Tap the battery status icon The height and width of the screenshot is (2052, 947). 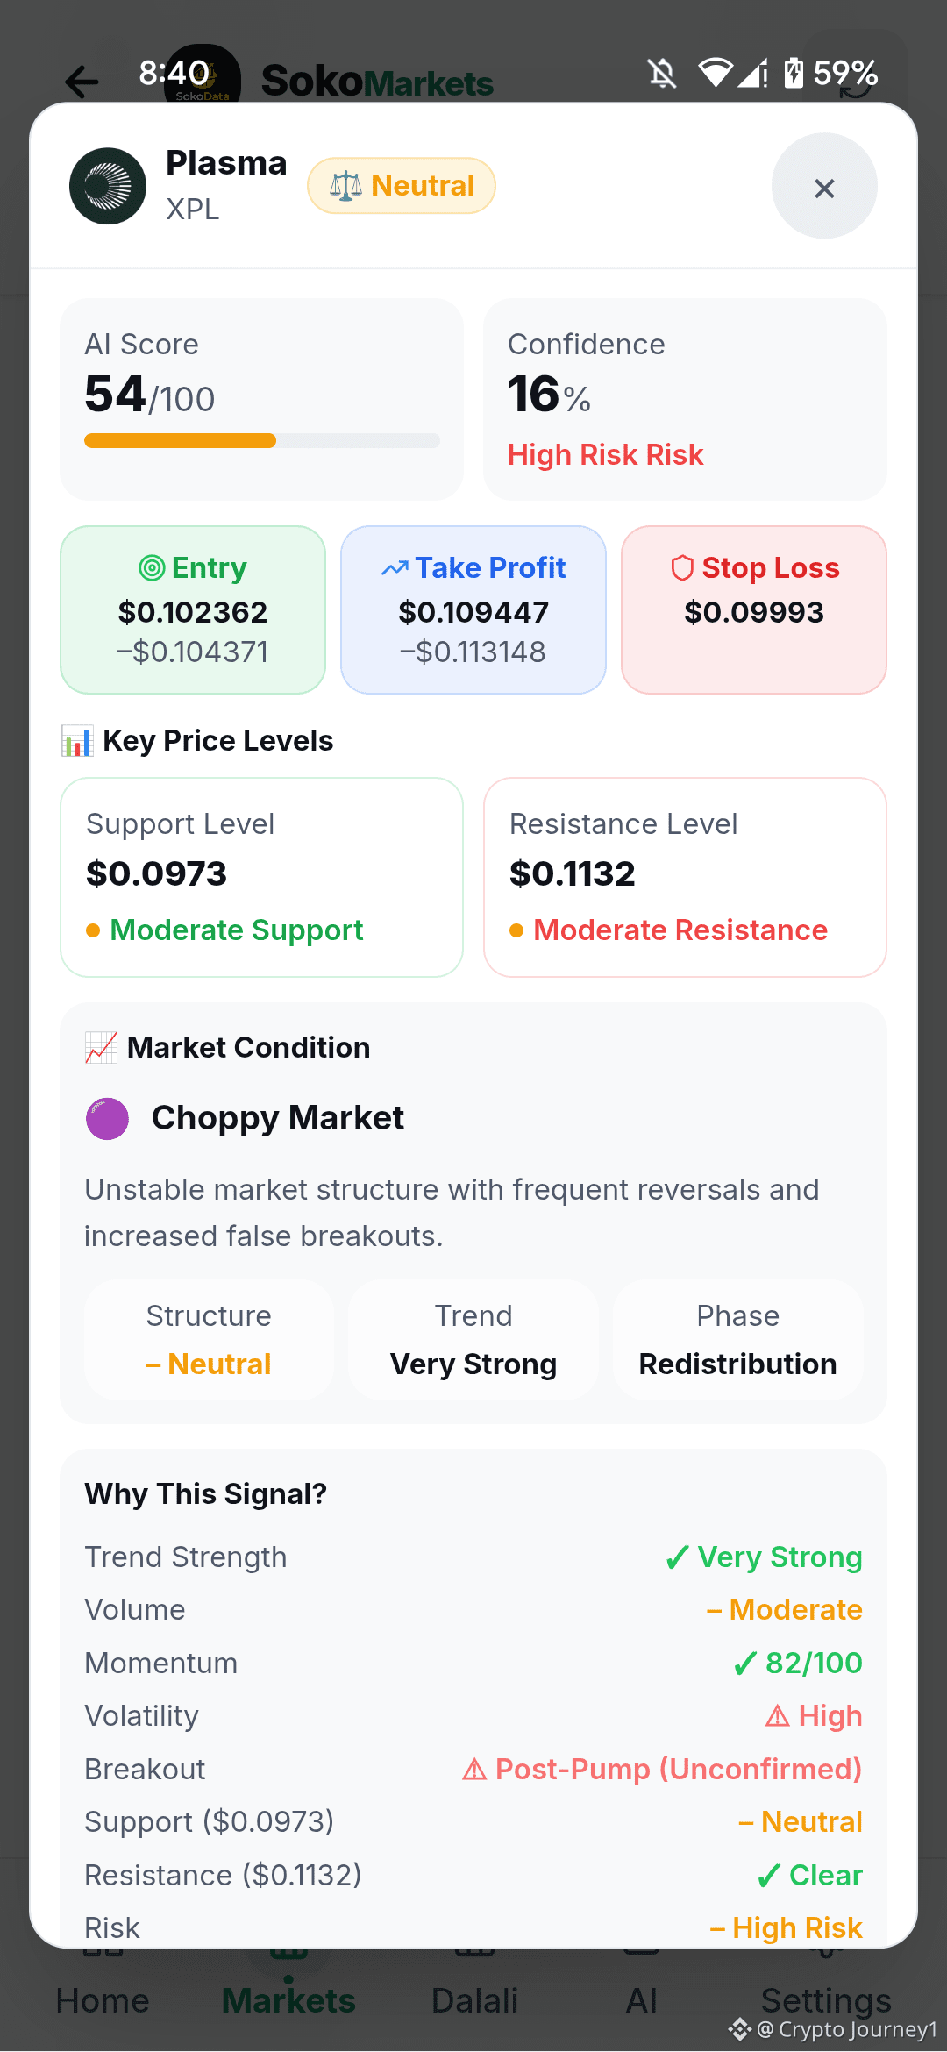(794, 73)
